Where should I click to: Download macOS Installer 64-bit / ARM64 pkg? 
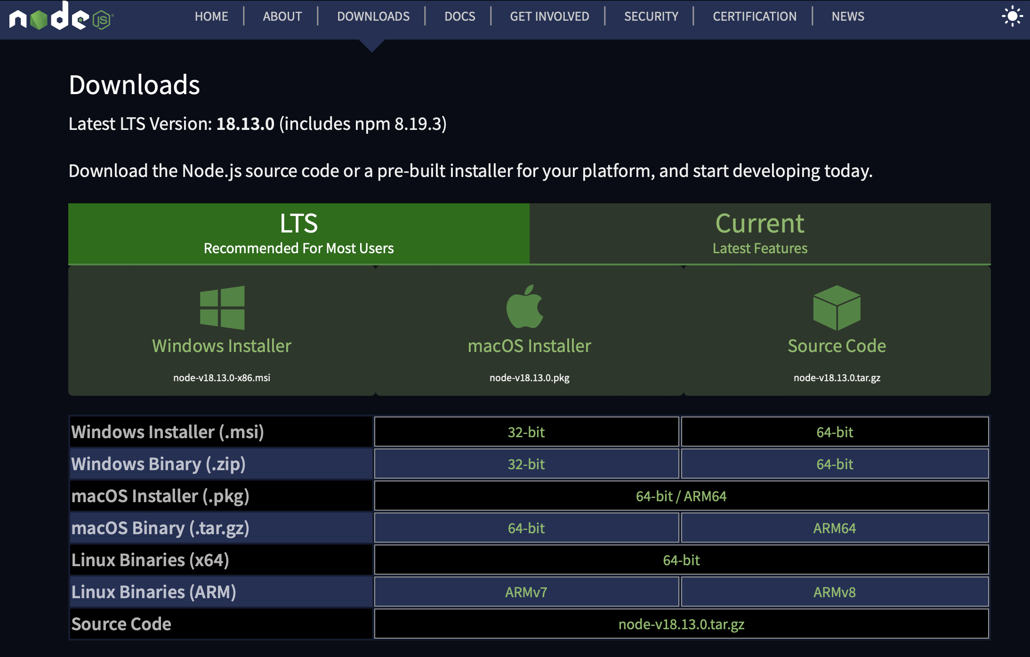tap(681, 496)
